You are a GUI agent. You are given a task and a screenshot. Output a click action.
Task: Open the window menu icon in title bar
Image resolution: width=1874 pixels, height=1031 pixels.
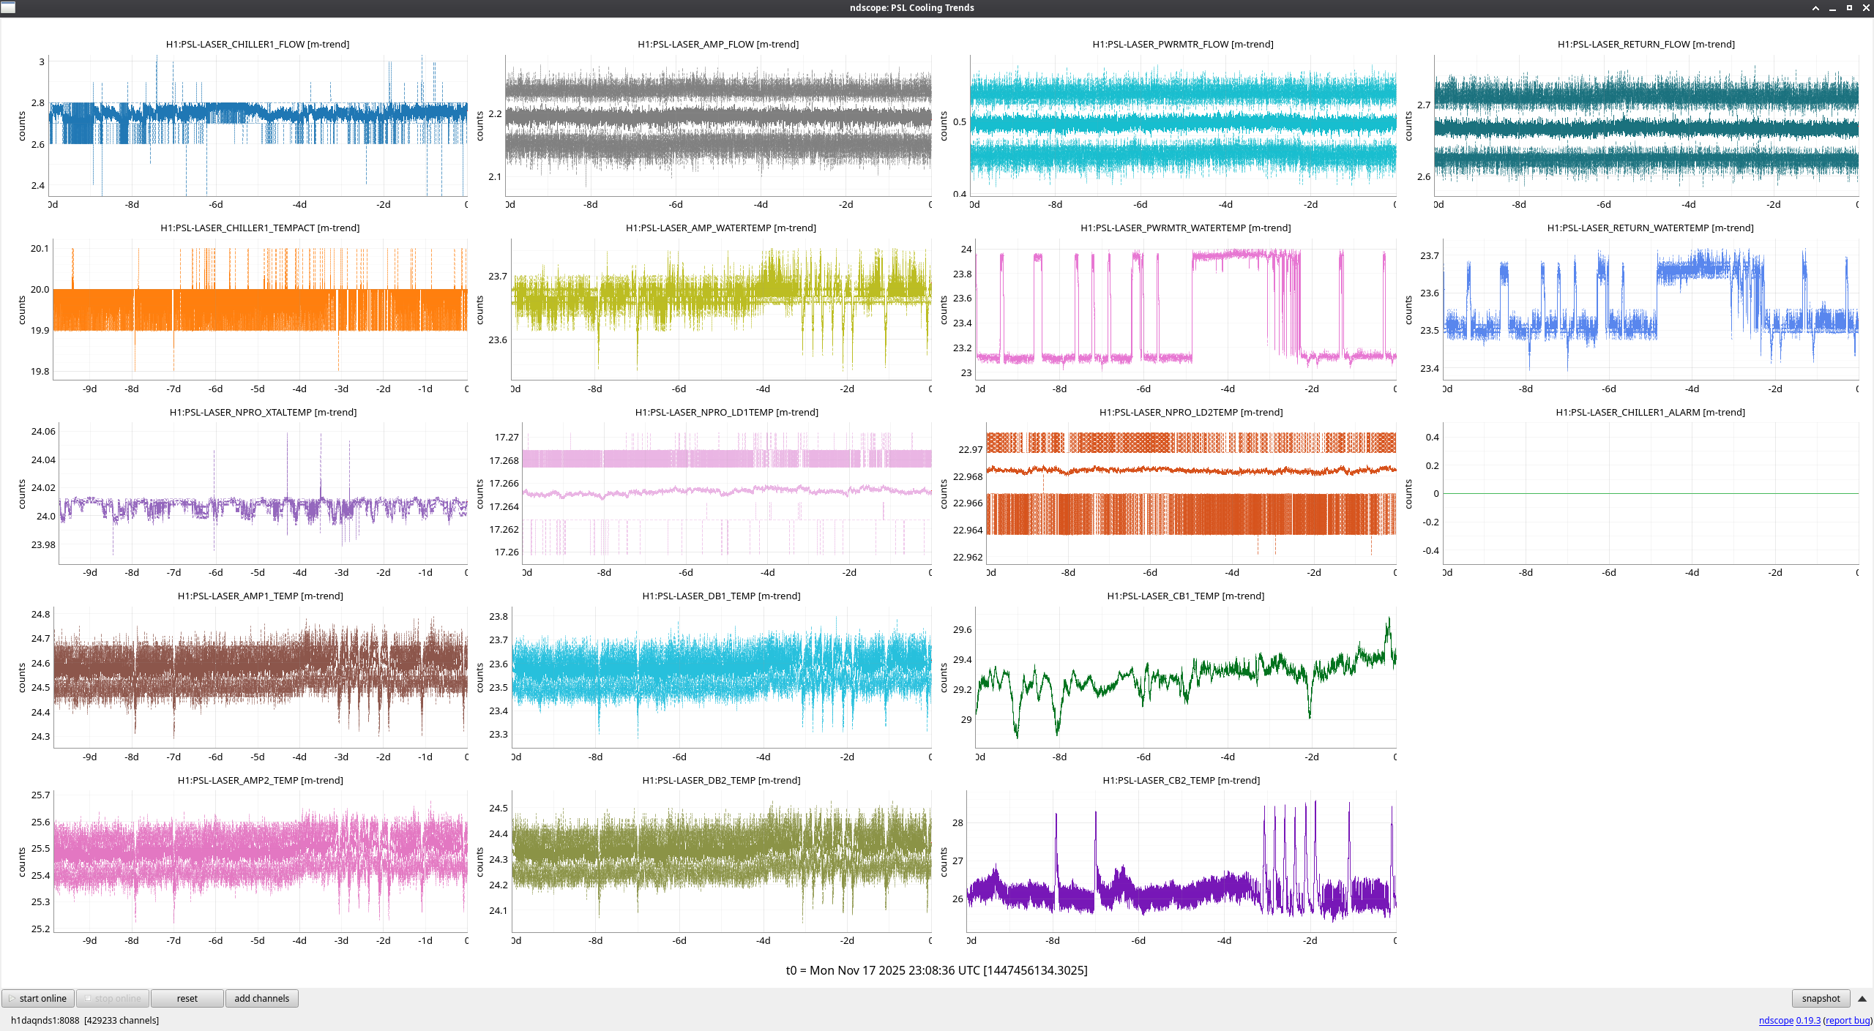[8, 7]
